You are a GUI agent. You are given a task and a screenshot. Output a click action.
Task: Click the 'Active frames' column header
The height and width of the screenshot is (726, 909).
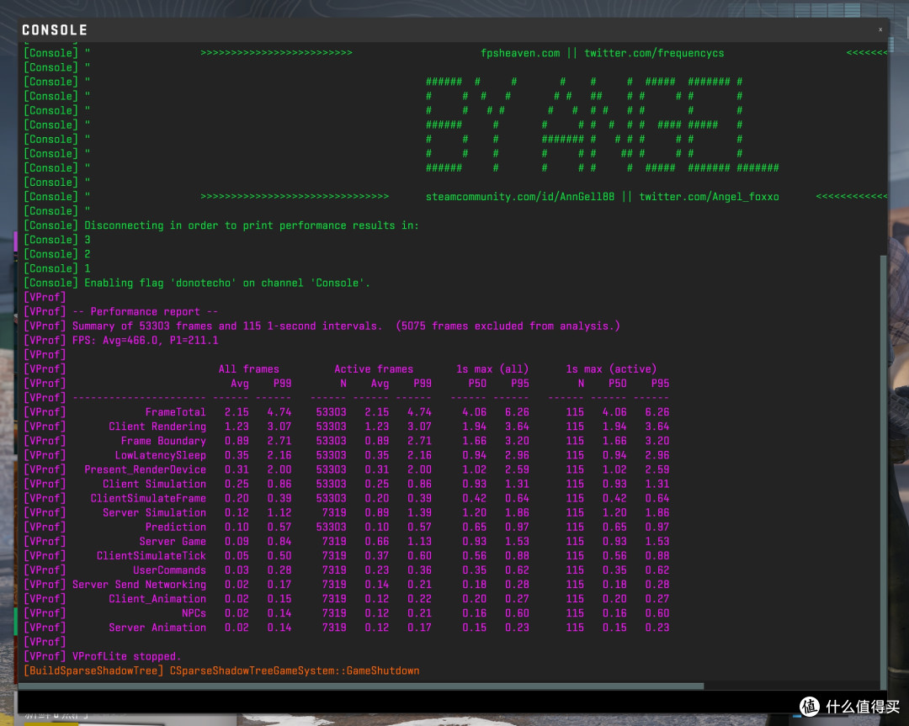tap(374, 369)
